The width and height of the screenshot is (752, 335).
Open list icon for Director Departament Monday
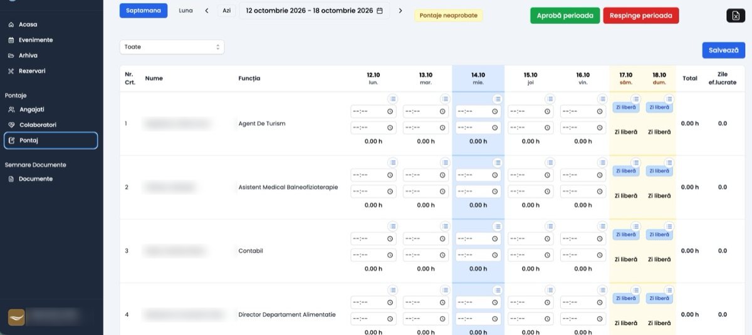[392, 291]
